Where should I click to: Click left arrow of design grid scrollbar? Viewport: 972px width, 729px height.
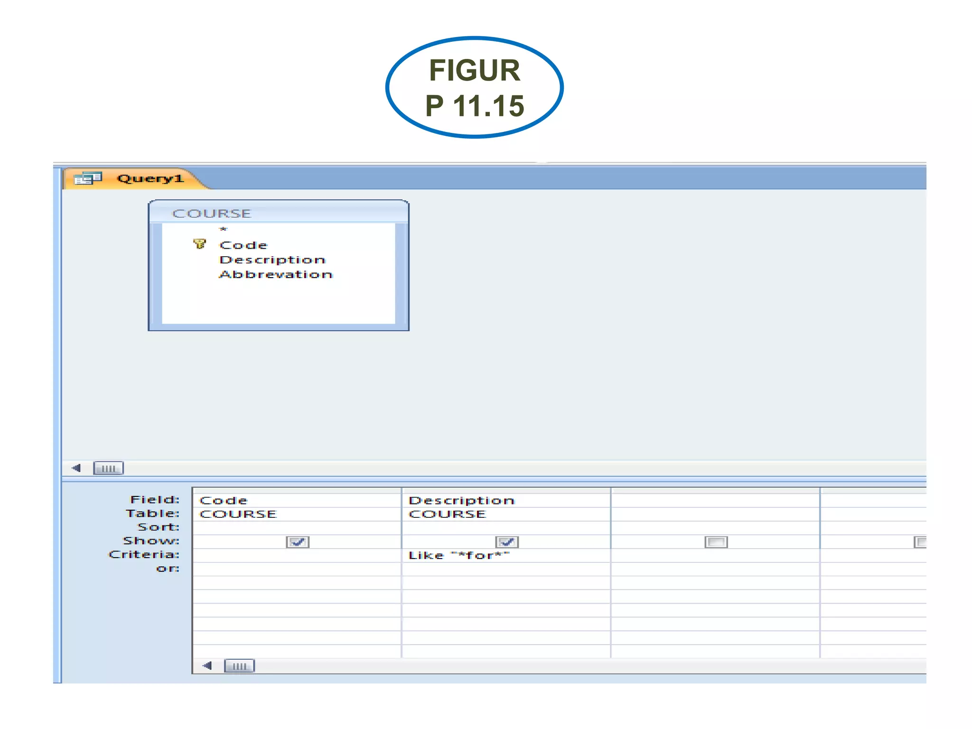pos(207,666)
